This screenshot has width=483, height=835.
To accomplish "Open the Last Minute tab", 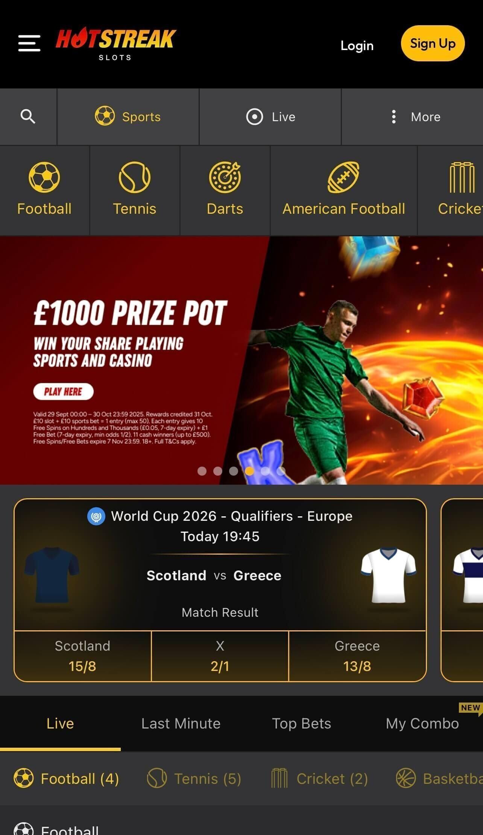I will (181, 724).
